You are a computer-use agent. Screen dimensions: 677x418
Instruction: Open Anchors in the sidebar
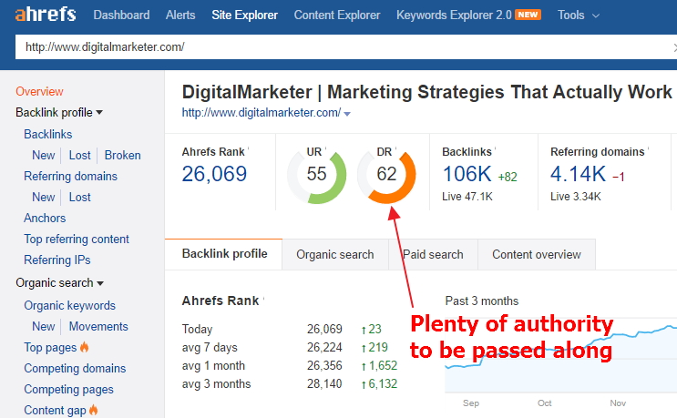45,218
